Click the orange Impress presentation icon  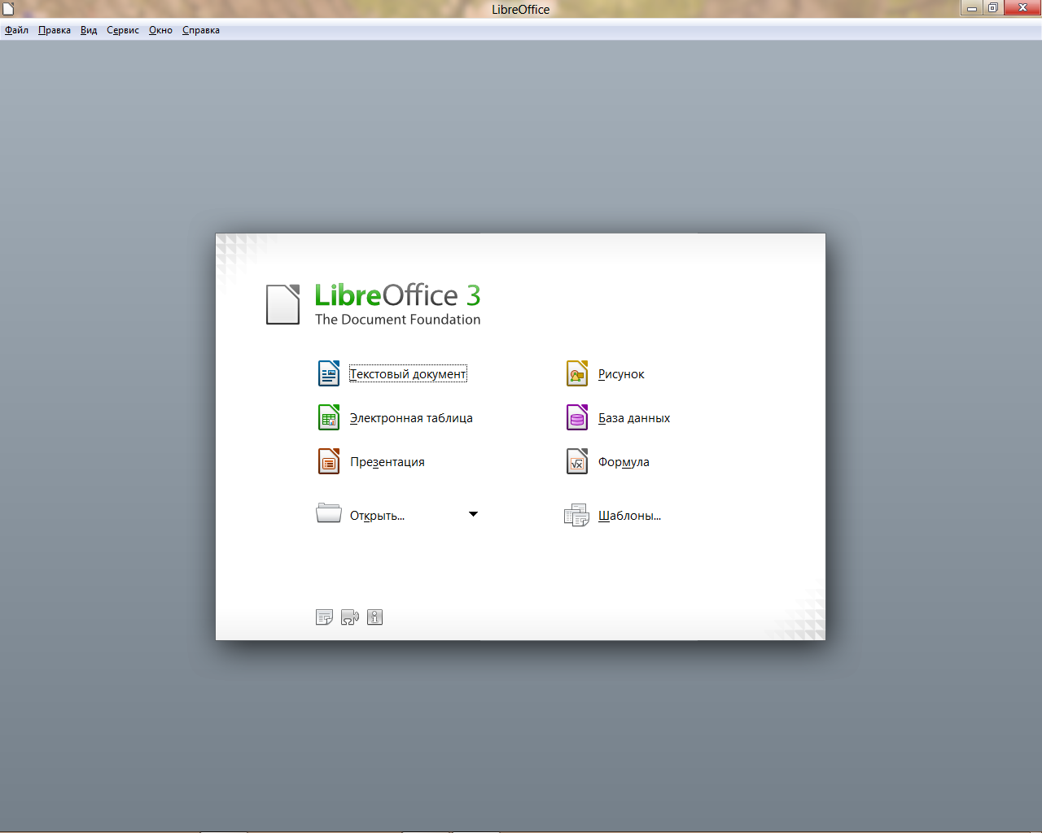tap(328, 461)
